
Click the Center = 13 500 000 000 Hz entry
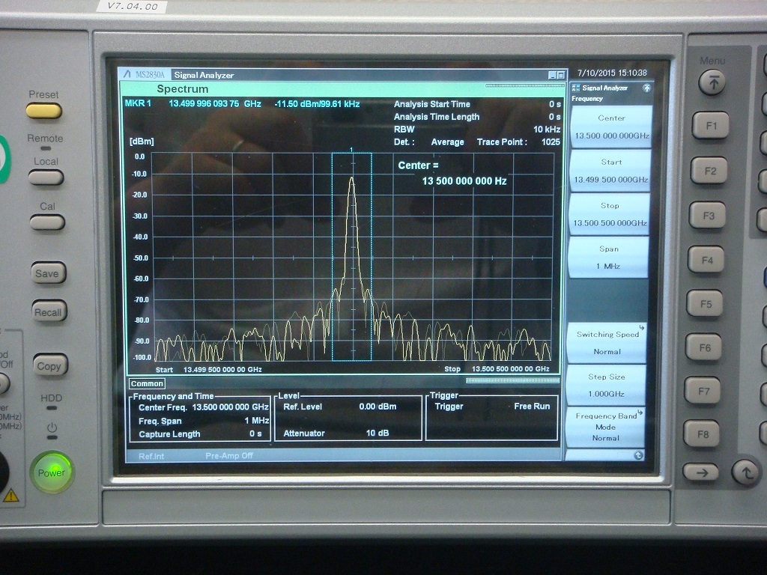[x=452, y=173]
